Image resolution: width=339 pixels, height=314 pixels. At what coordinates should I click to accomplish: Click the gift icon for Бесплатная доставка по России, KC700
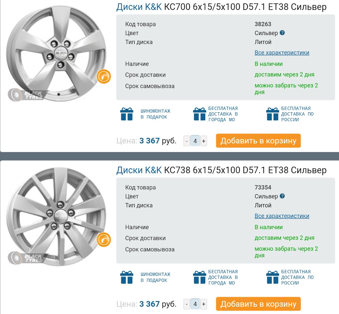273,114
